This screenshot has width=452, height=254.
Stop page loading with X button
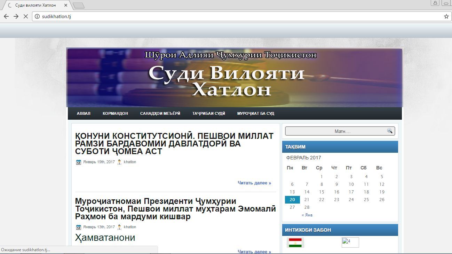pyautogui.click(x=25, y=16)
